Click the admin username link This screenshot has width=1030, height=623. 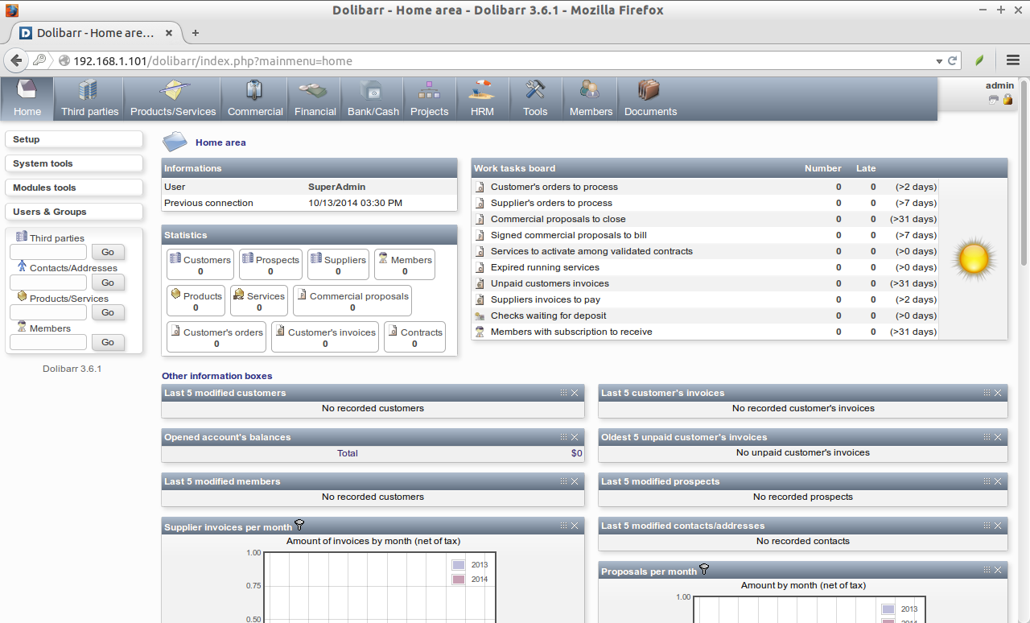[999, 85]
